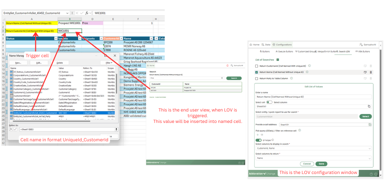Click the Enter a name input field

313,97
